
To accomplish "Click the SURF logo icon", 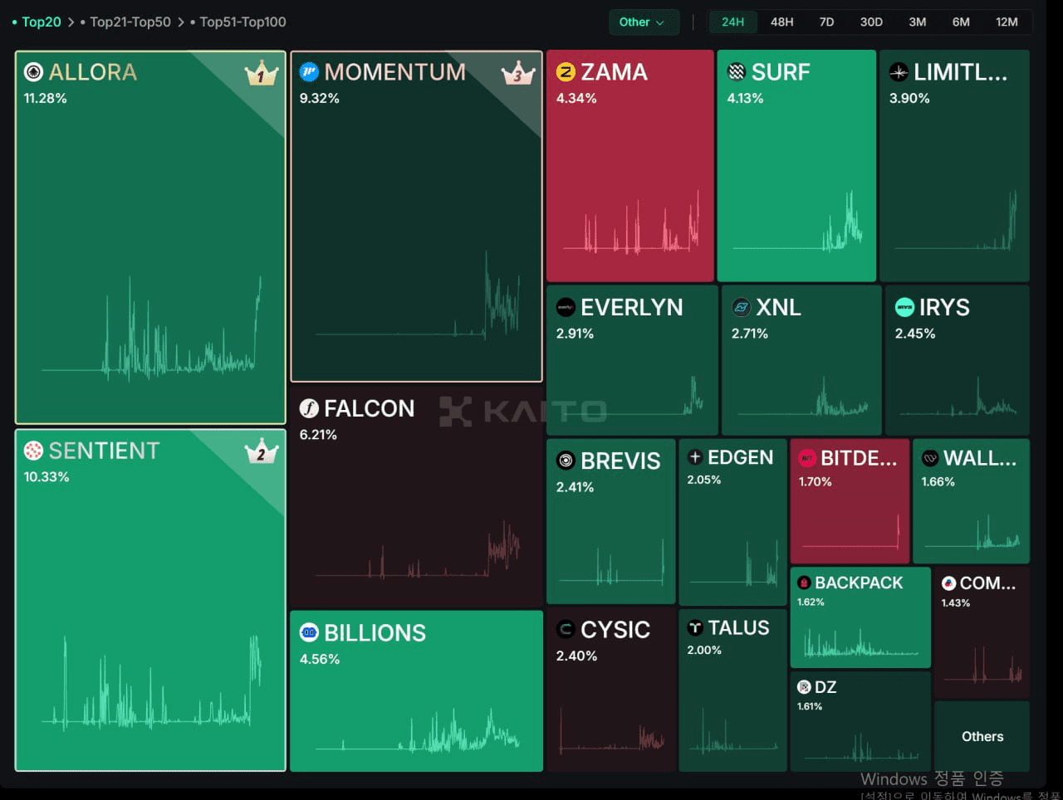I will click(737, 72).
